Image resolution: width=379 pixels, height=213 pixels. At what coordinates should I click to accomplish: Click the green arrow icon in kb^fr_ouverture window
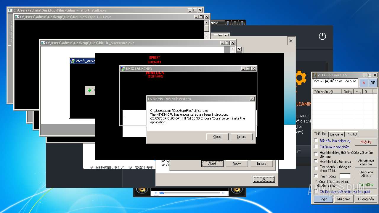click(x=89, y=90)
